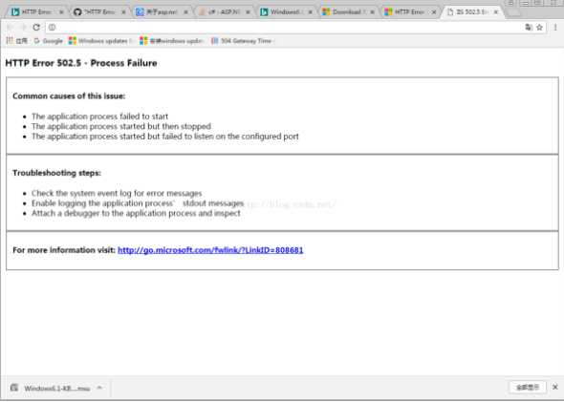Screen dimensions: 564x402
Task: View site information icon in address bar
Action: (53, 28)
